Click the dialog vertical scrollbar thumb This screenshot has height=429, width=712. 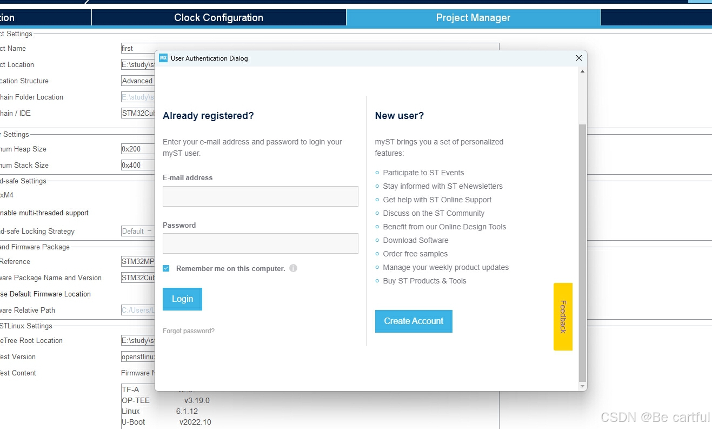coord(582,253)
